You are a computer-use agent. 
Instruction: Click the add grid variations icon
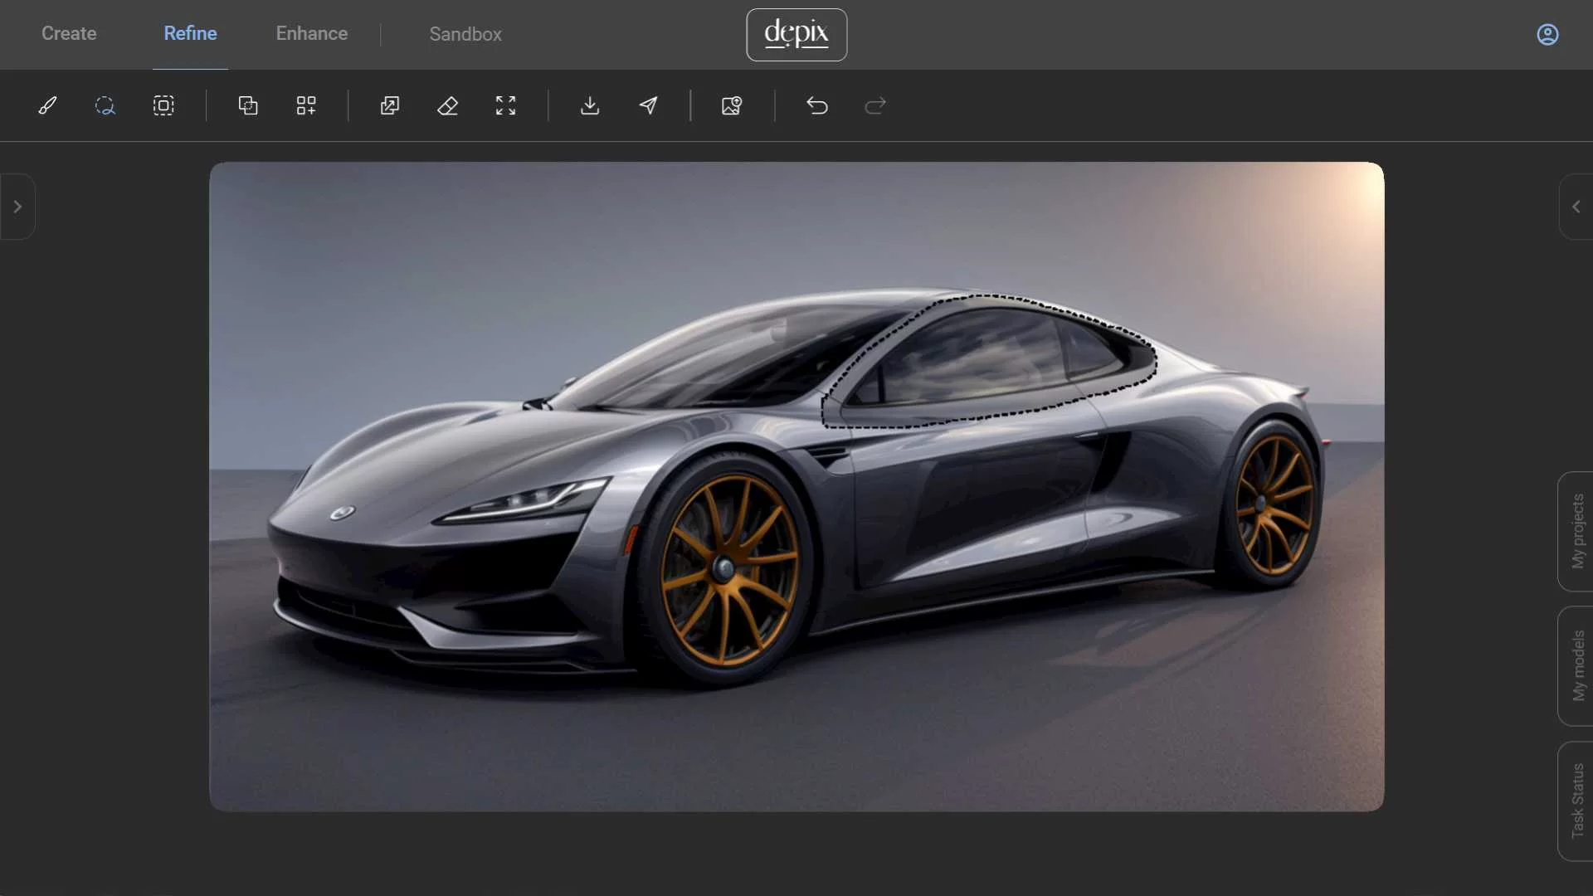pyautogui.click(x=306, y=105)
